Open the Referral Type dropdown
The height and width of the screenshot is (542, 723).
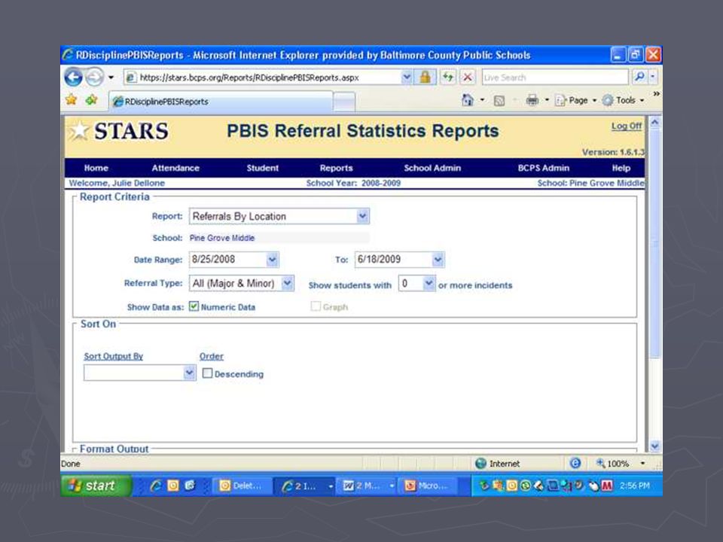click(287, 283)
